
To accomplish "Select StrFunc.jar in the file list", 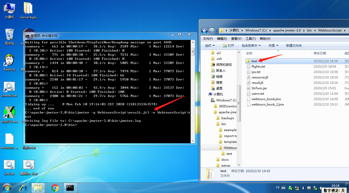I will (259, 88).
